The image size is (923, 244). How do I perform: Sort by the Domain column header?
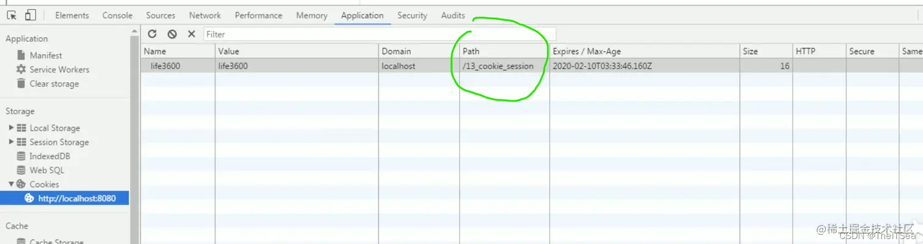pyautogui.click(x=419, y=51)
